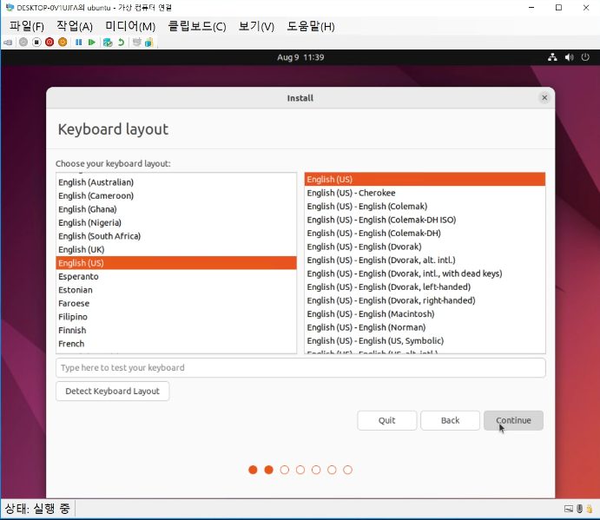Click the keyboard test input field

(x=300, y=368)
